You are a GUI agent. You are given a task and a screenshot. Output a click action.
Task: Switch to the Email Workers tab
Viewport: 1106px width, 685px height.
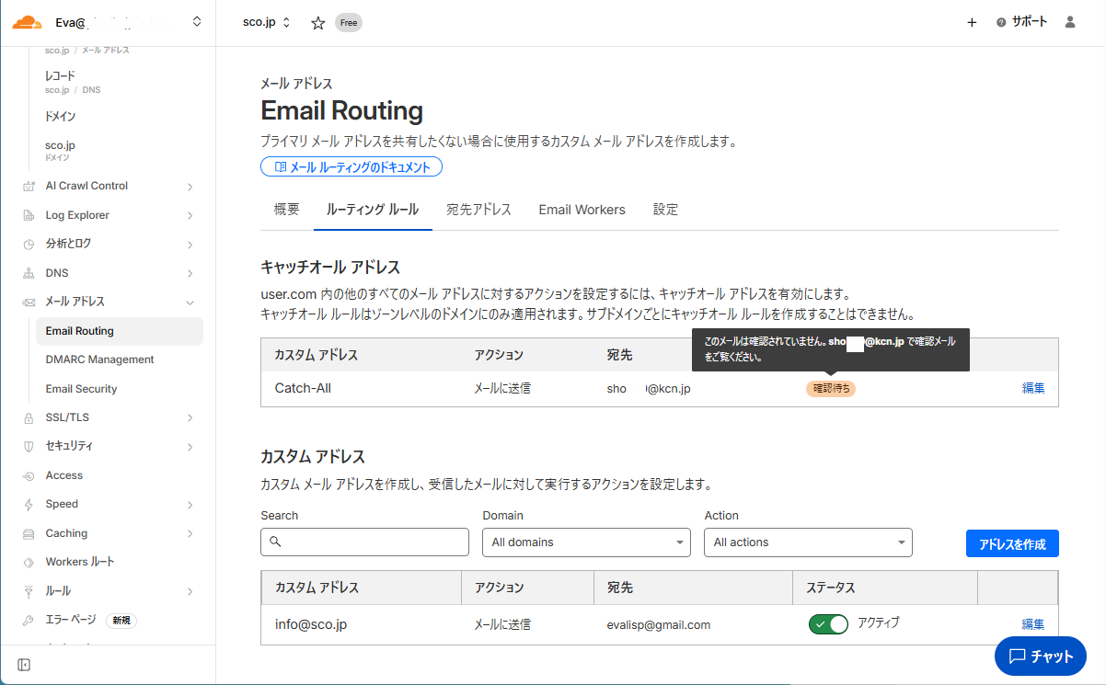click(582, 210)
